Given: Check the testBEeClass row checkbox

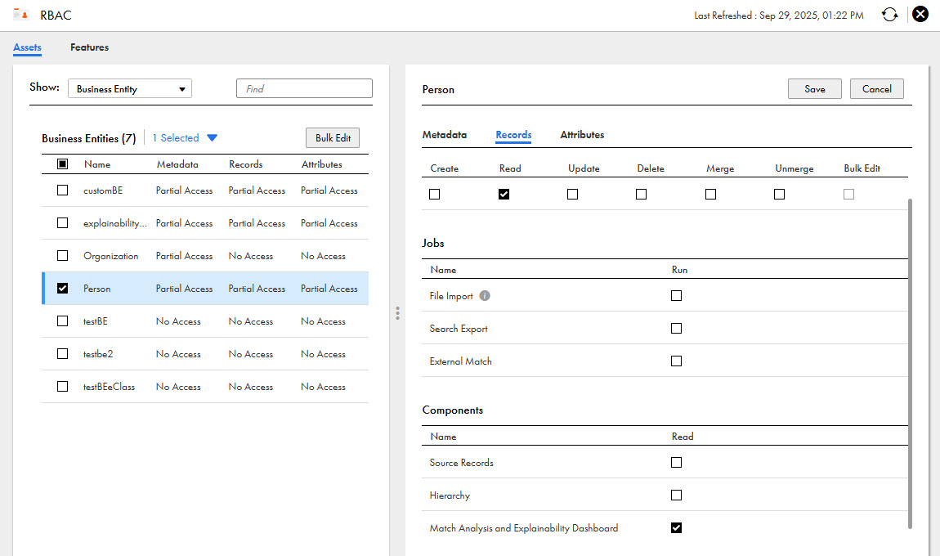Looking at the screenshot, I should pyautogui.click(x=62, y=386).
